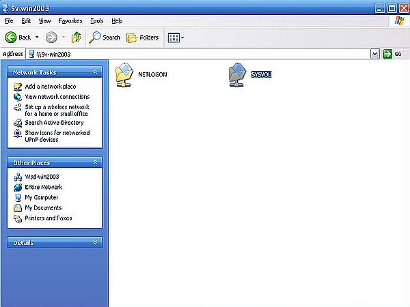Click the View network connections globe icon
Image resolution: width=410 pixels, height=307 pixels.
point(18,97)
